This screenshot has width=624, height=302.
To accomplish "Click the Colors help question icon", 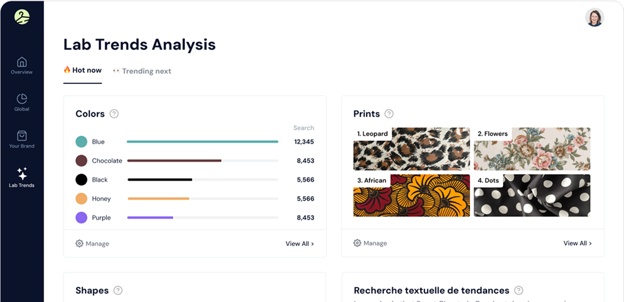I will (x=114, y=114).
